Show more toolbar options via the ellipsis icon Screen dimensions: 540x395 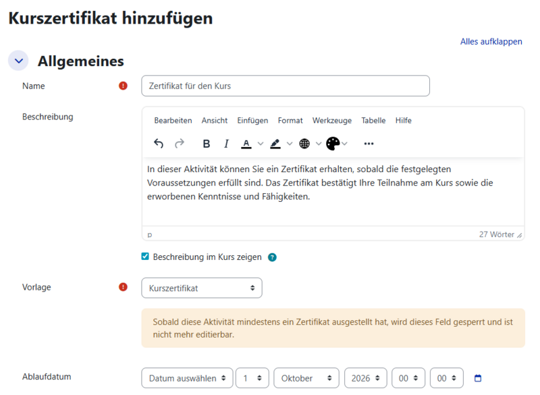(368, 143)
